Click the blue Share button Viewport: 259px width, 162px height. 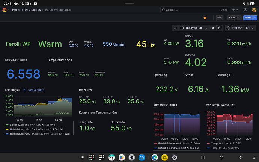[248, 18]
